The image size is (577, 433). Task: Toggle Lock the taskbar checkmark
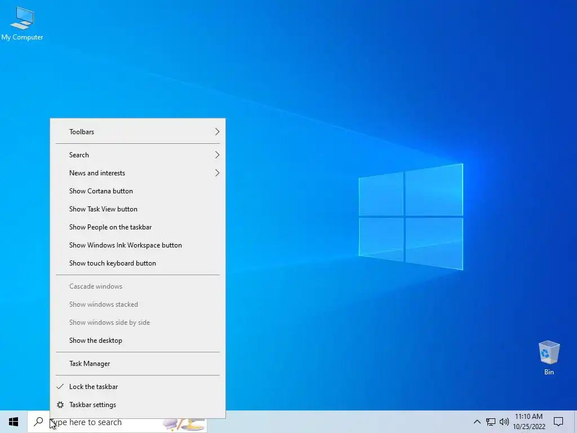[60, 387]
